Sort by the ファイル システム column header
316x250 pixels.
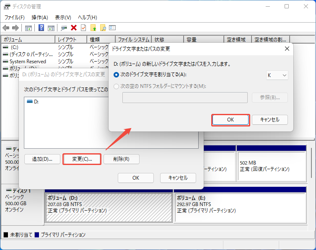point(133,40)
